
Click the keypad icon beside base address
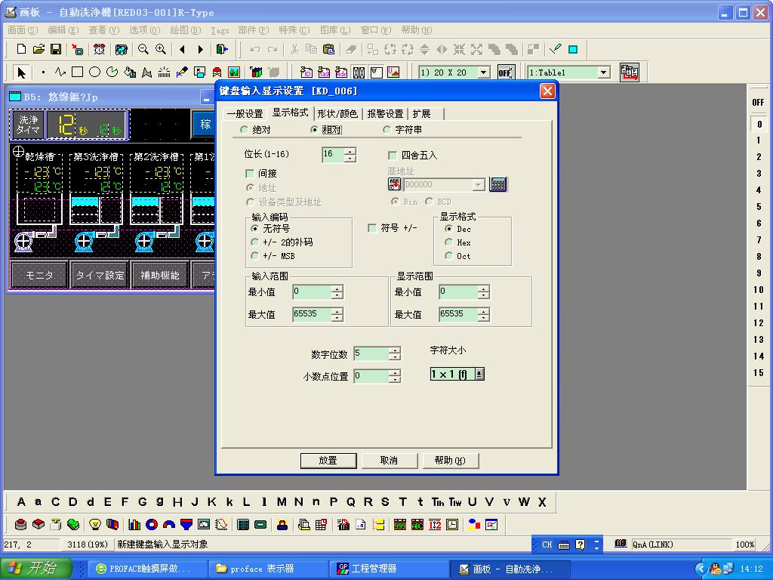click(497, 184)
